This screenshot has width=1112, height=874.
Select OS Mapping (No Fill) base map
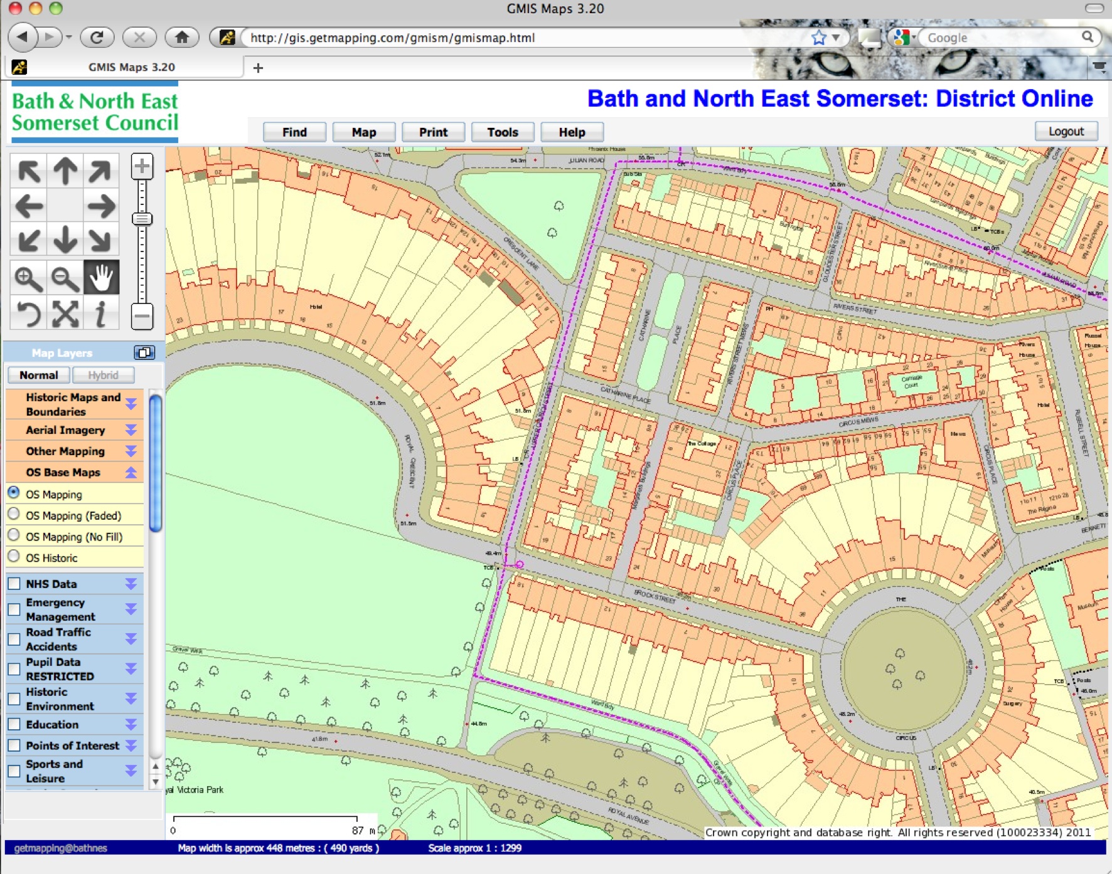(x=14, y=536)
